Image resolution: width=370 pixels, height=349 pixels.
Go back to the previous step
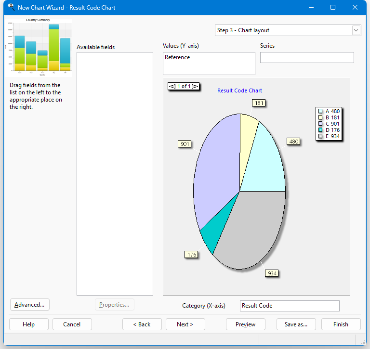[142, 324]
